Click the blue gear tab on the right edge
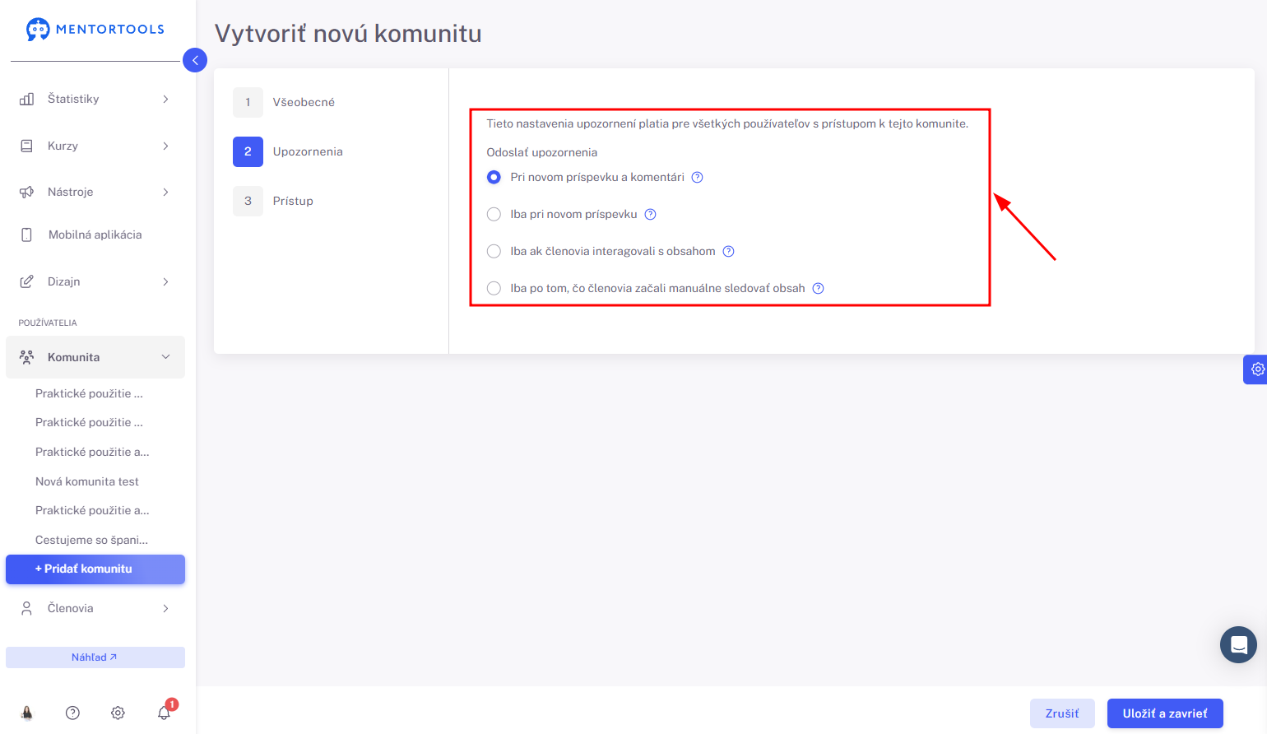This screenshot has width=1267, height=734. (1255, 369)
